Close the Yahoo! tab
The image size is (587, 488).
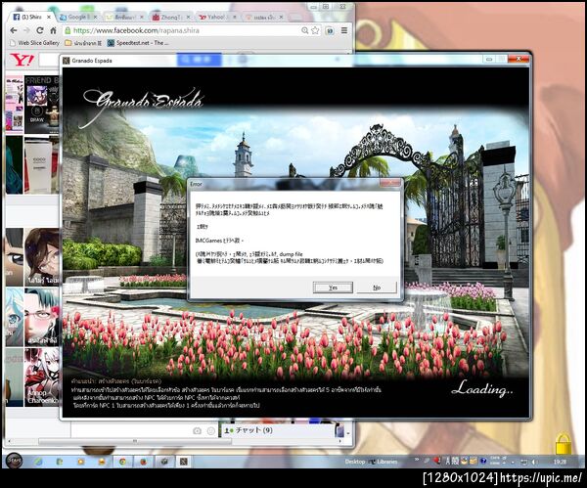click(x=235, y=18)
